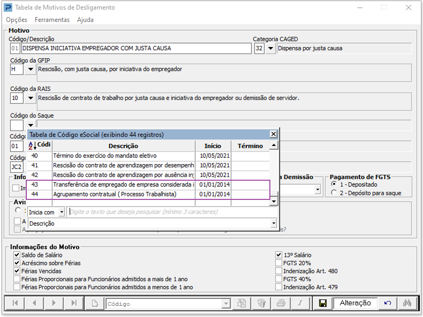Click the empty Código do Saque field
This screenshot has width=423, height=317.
(x=17, y=125)
